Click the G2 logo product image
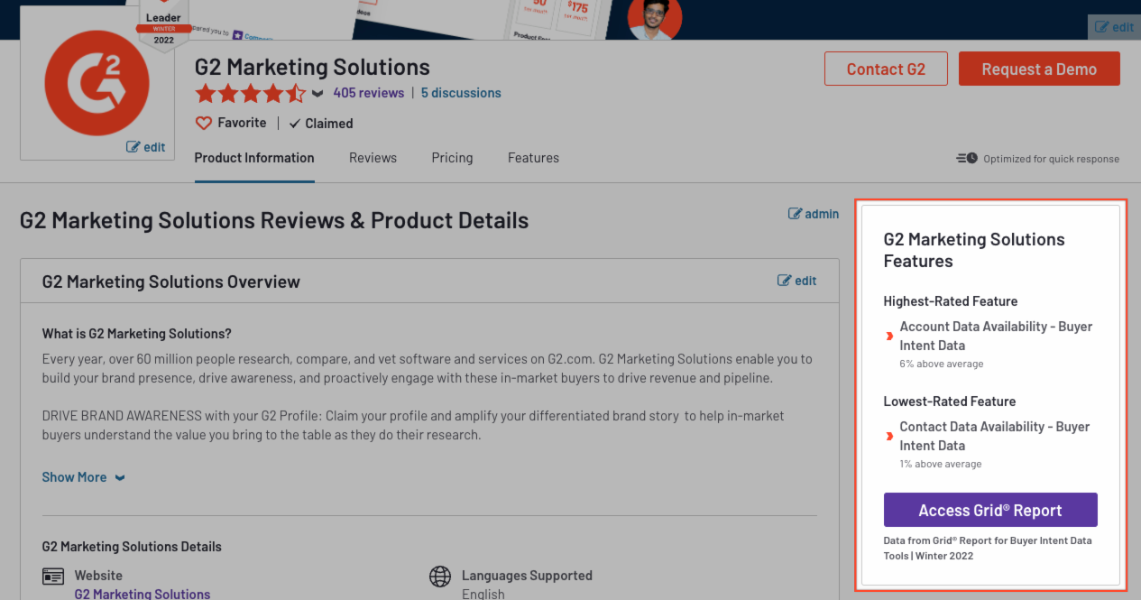Image resolution: width=1141 pixels, height=600 pixels. (x=97, y=81)
